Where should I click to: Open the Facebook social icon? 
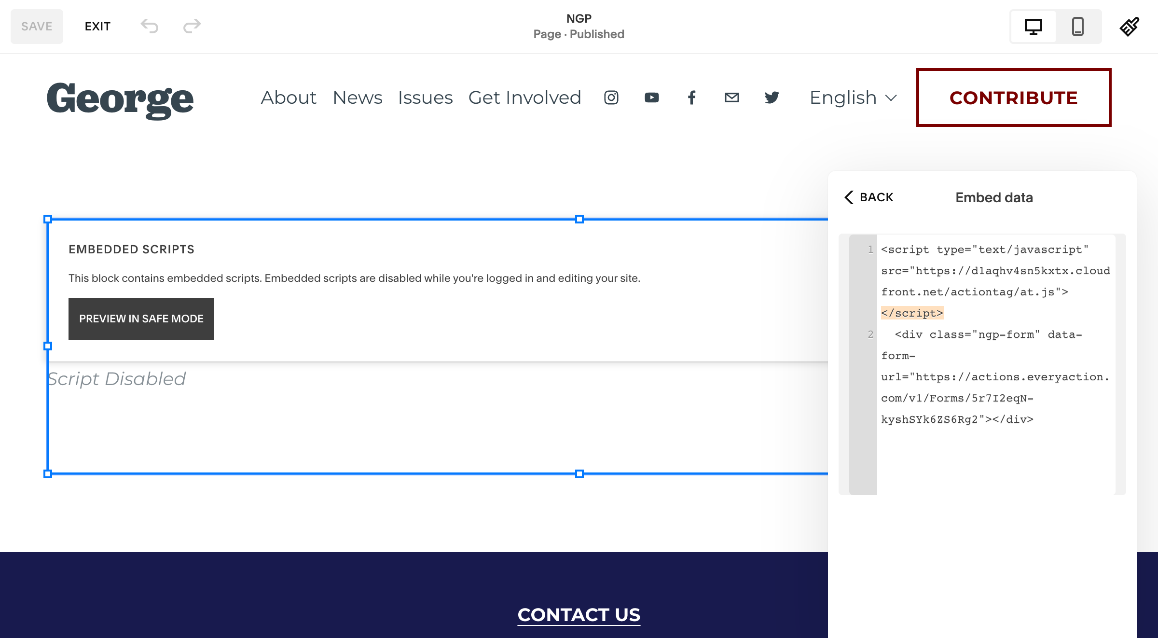[x=691, y=97]
